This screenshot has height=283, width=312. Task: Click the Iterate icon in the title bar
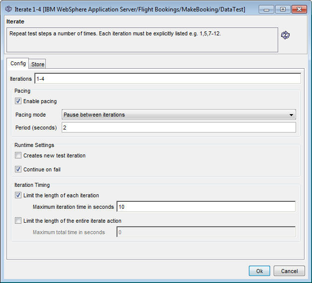tap(8, 9)
